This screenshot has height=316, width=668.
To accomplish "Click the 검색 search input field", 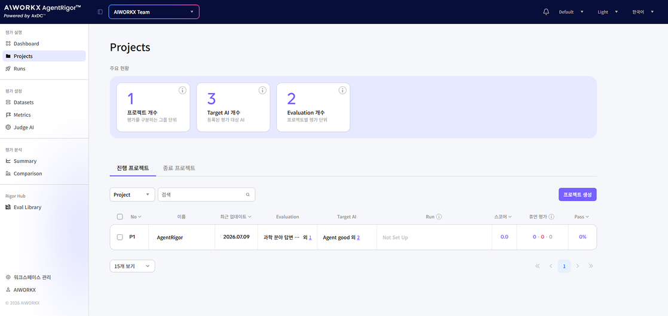I will (x=206, y=195).
